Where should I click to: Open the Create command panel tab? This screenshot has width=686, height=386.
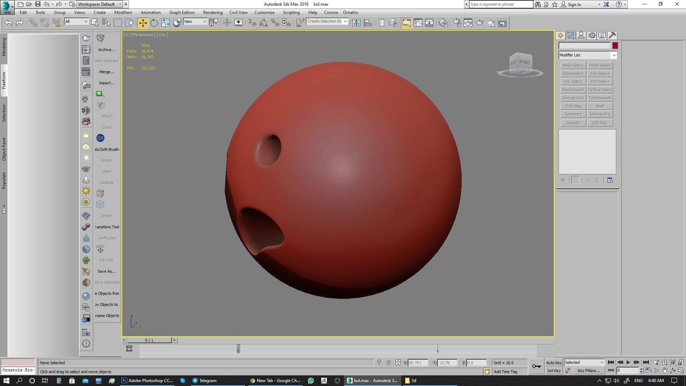tap(560, 35)
